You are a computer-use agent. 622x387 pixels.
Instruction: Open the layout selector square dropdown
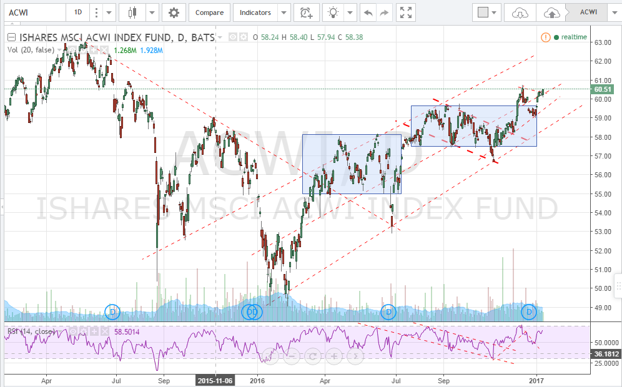[x=486, y=12]
